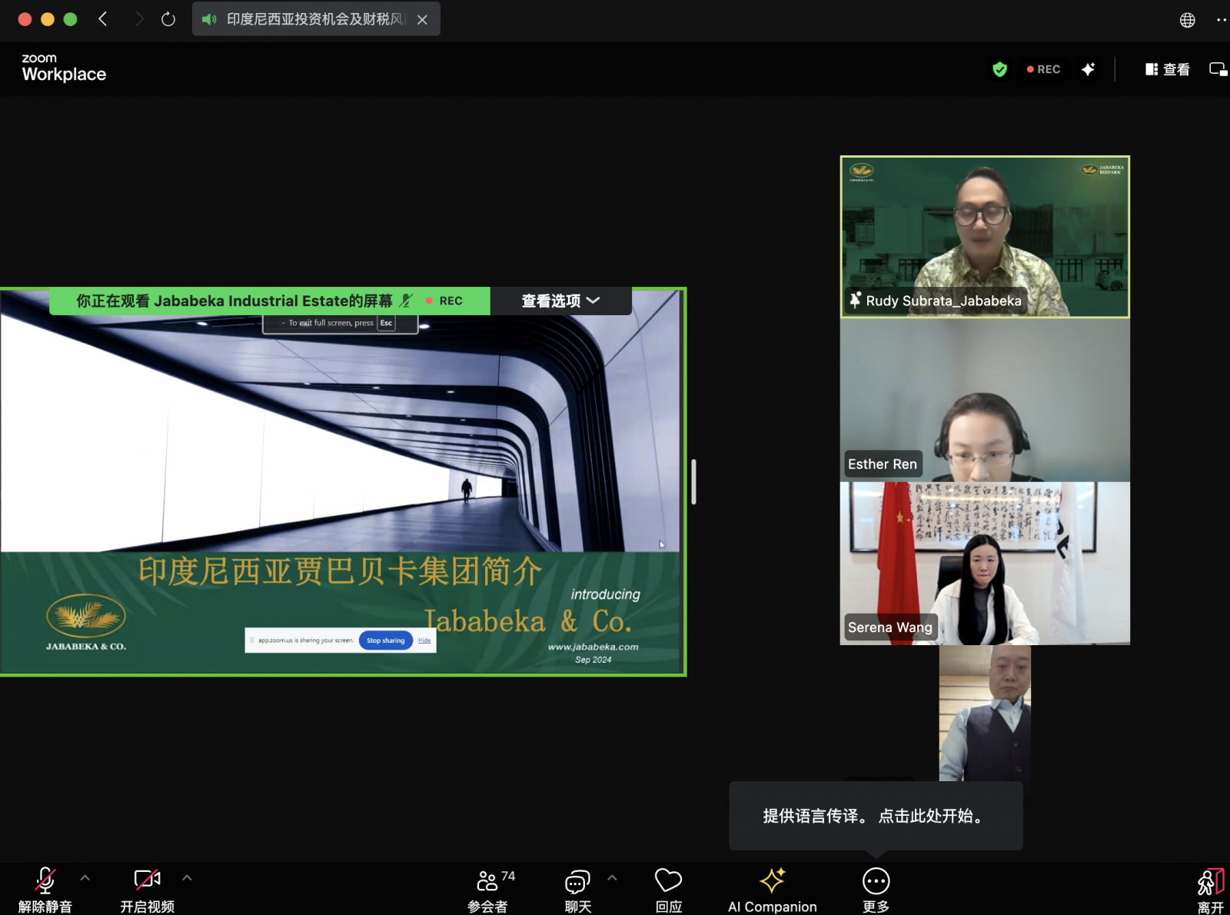Expand video options arrow beside 开启视频

187,877
